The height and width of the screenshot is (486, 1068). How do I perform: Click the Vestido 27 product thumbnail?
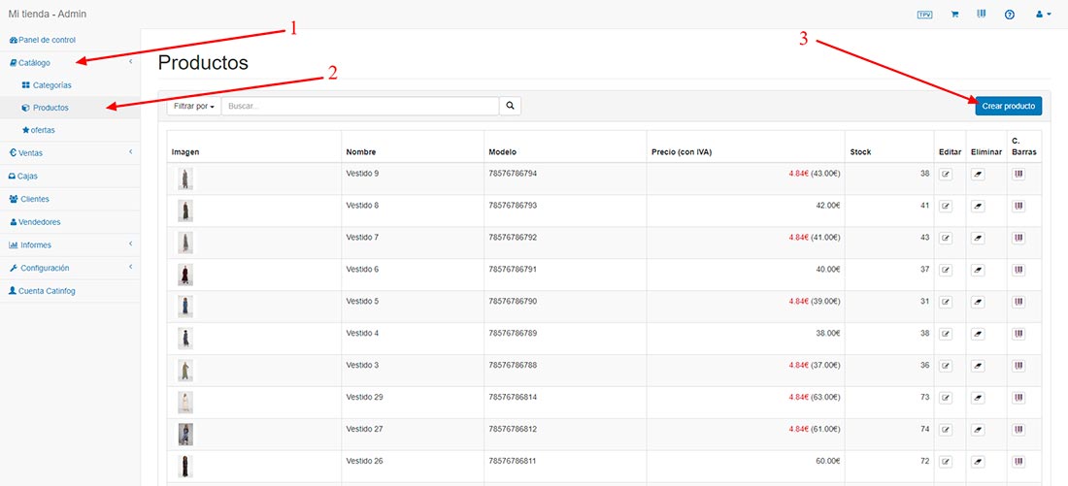(185, 435)
